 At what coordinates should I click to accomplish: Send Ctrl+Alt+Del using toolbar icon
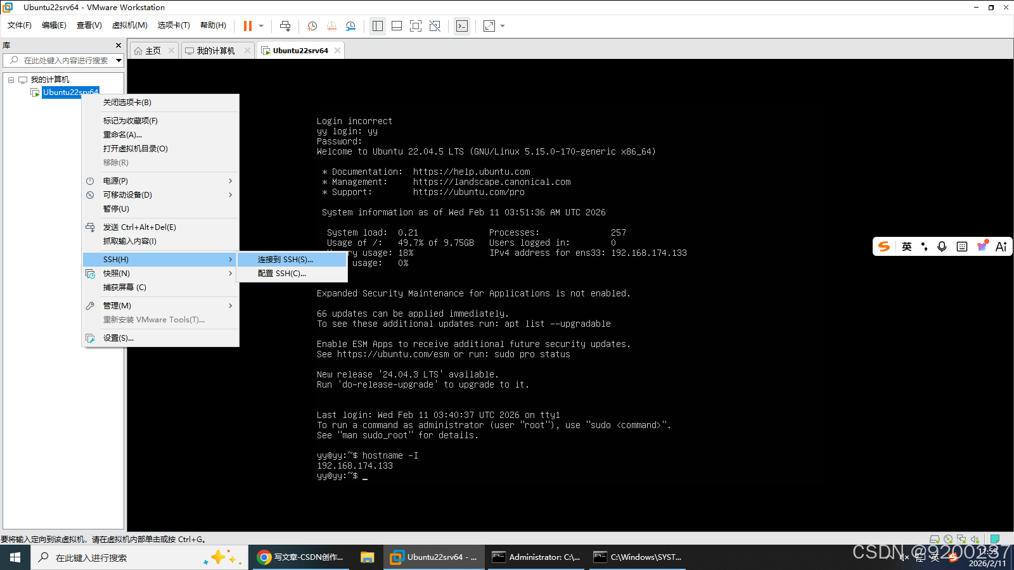[285, 26]
